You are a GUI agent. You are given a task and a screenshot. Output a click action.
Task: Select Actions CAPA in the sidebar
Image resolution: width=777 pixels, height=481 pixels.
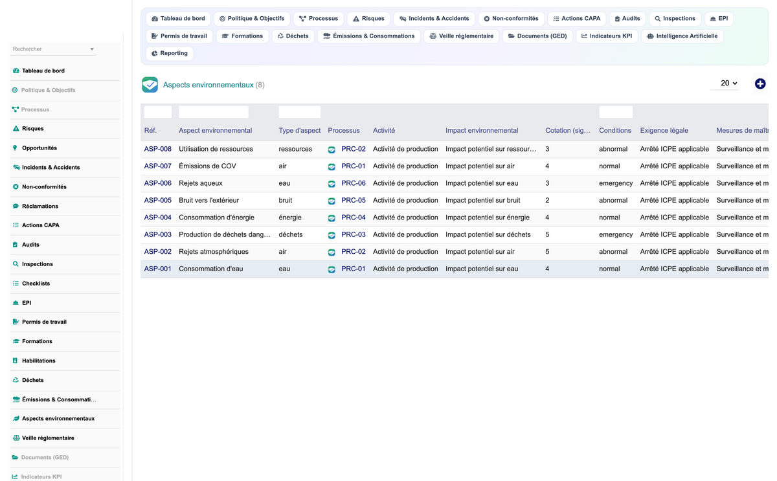click(x=65, y=225)
